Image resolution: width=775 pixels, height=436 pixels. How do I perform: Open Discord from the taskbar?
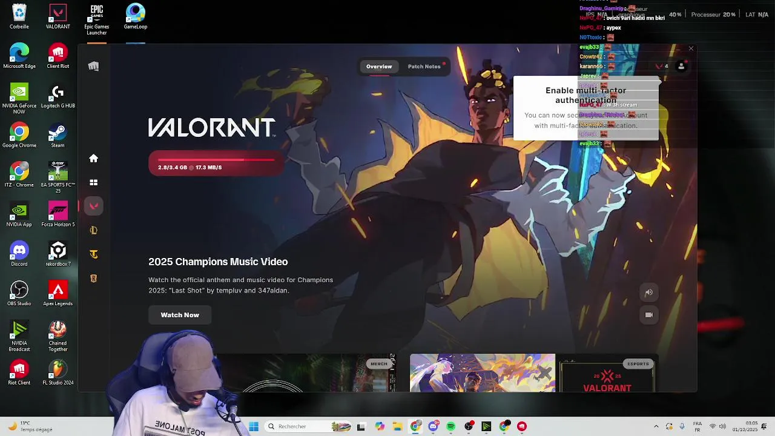[433, 426]
